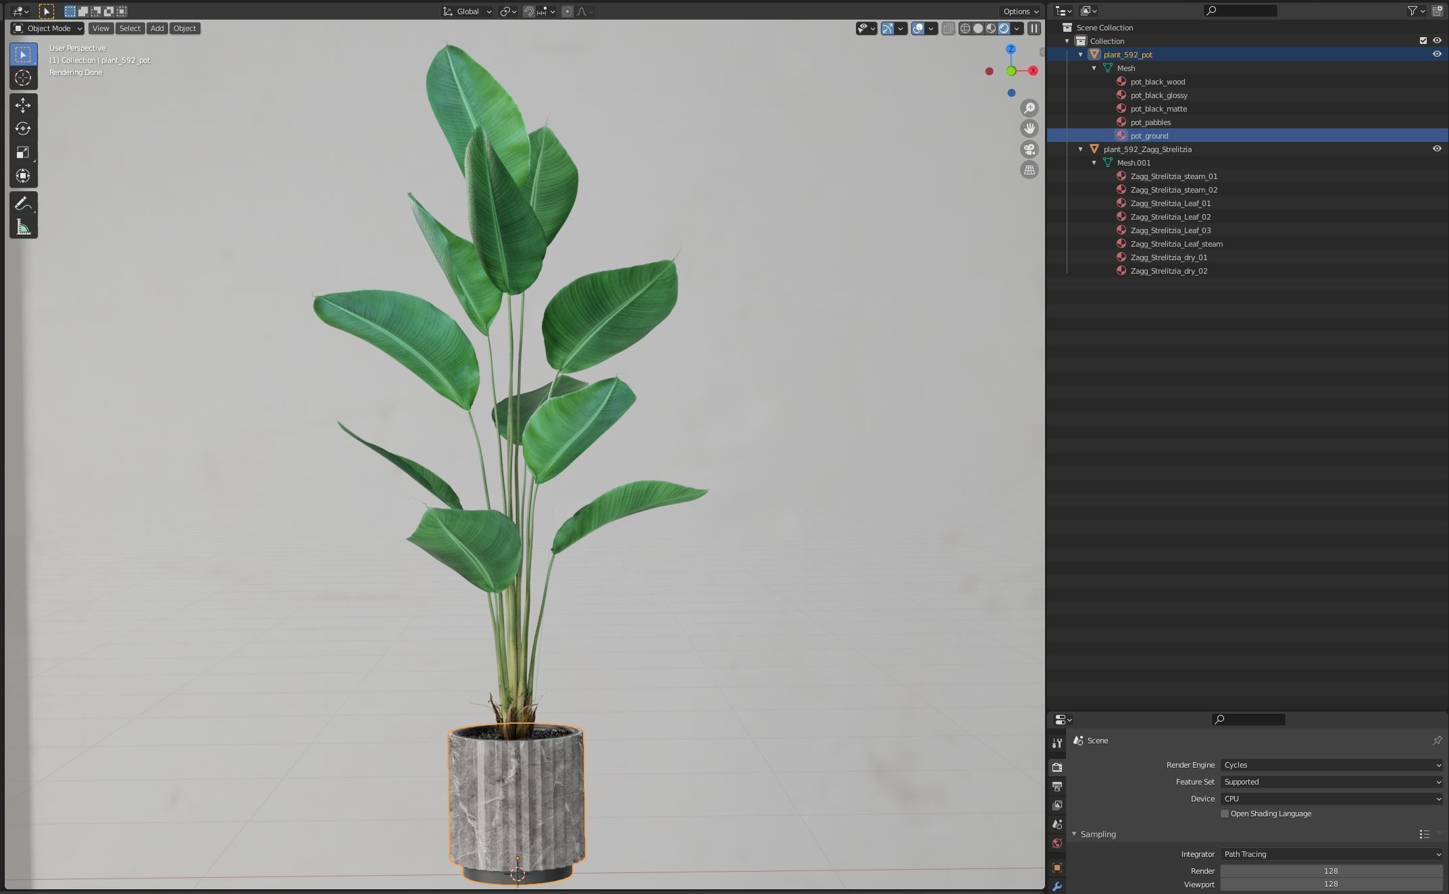1449x894 pixels.
Task: Click the 3D Cursor tool
Action: pyautogui.click(x=23, y=78)
